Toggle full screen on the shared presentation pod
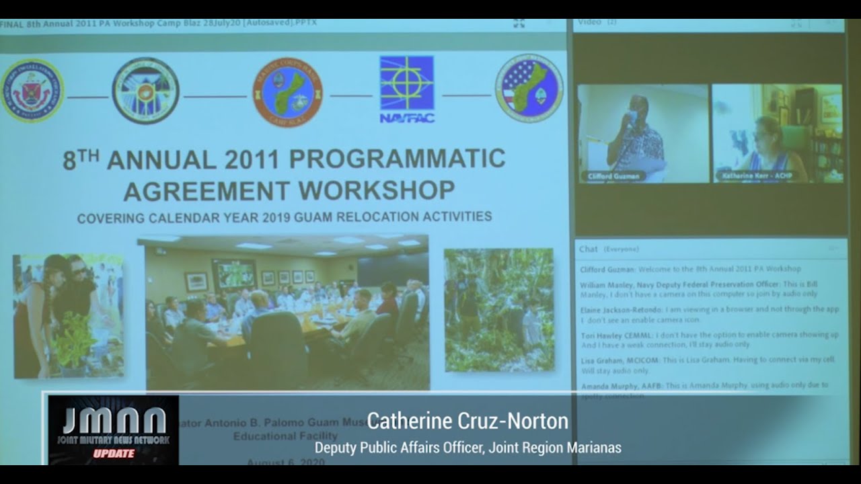 (519, 24)
